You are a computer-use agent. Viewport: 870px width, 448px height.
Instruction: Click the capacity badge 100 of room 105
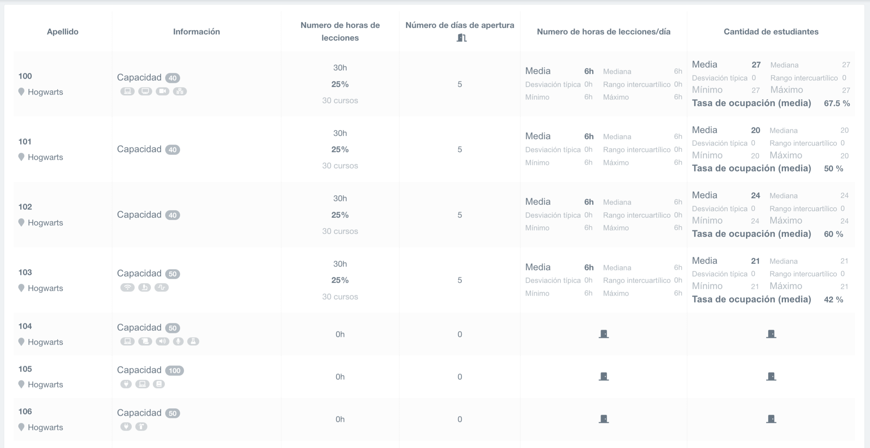click(x=174, y=371)
